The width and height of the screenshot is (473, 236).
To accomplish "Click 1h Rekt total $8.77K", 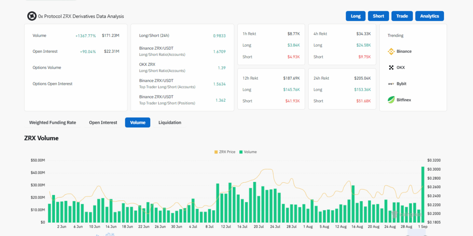I will coord(294,34).
